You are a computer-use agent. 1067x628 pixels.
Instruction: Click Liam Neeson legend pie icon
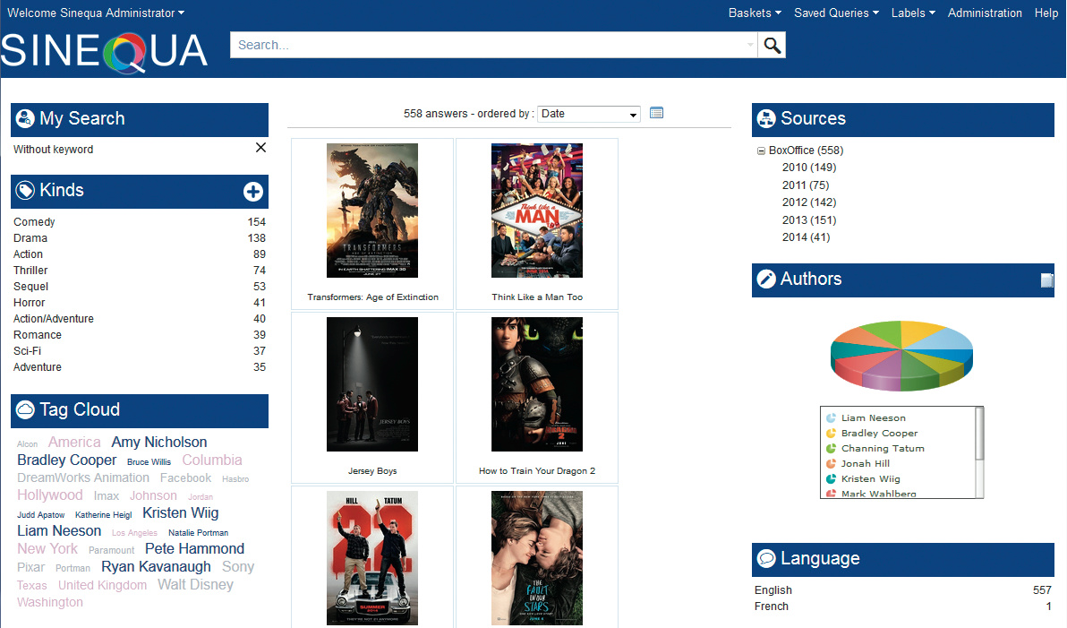tap(831, 418)
